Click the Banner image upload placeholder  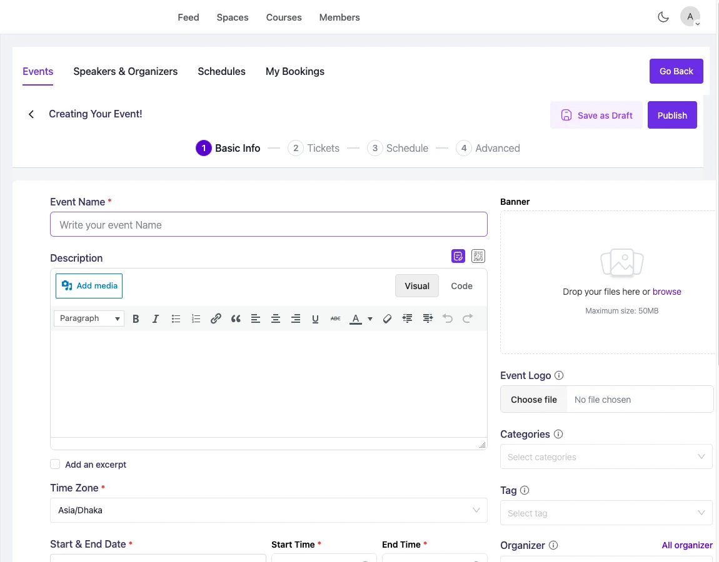coord(622,263)
